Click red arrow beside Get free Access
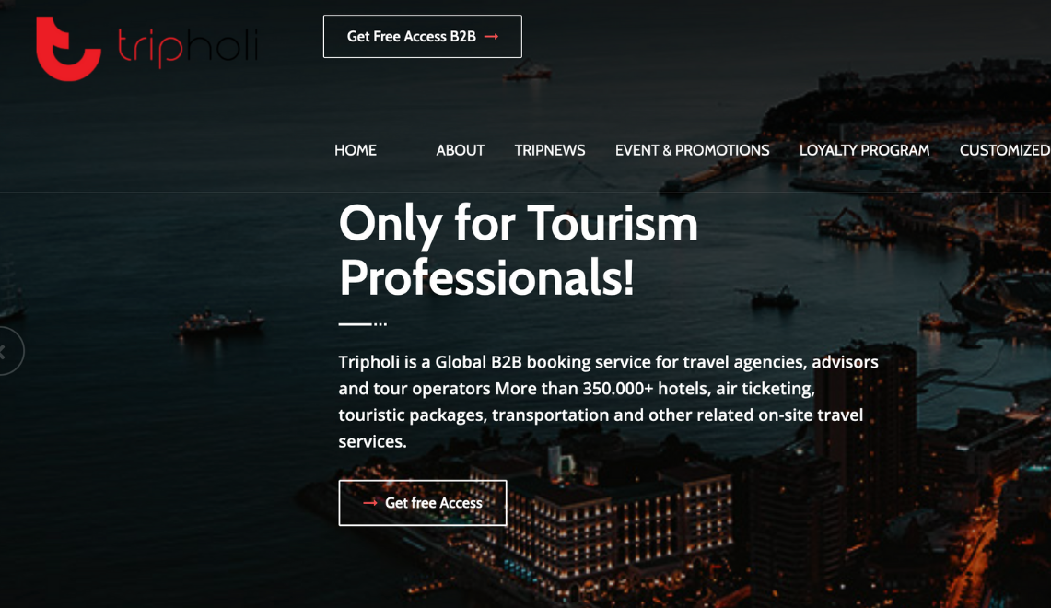Image resolution: width=1051 pixels, height=608 pixels. (x=370, y=503)
